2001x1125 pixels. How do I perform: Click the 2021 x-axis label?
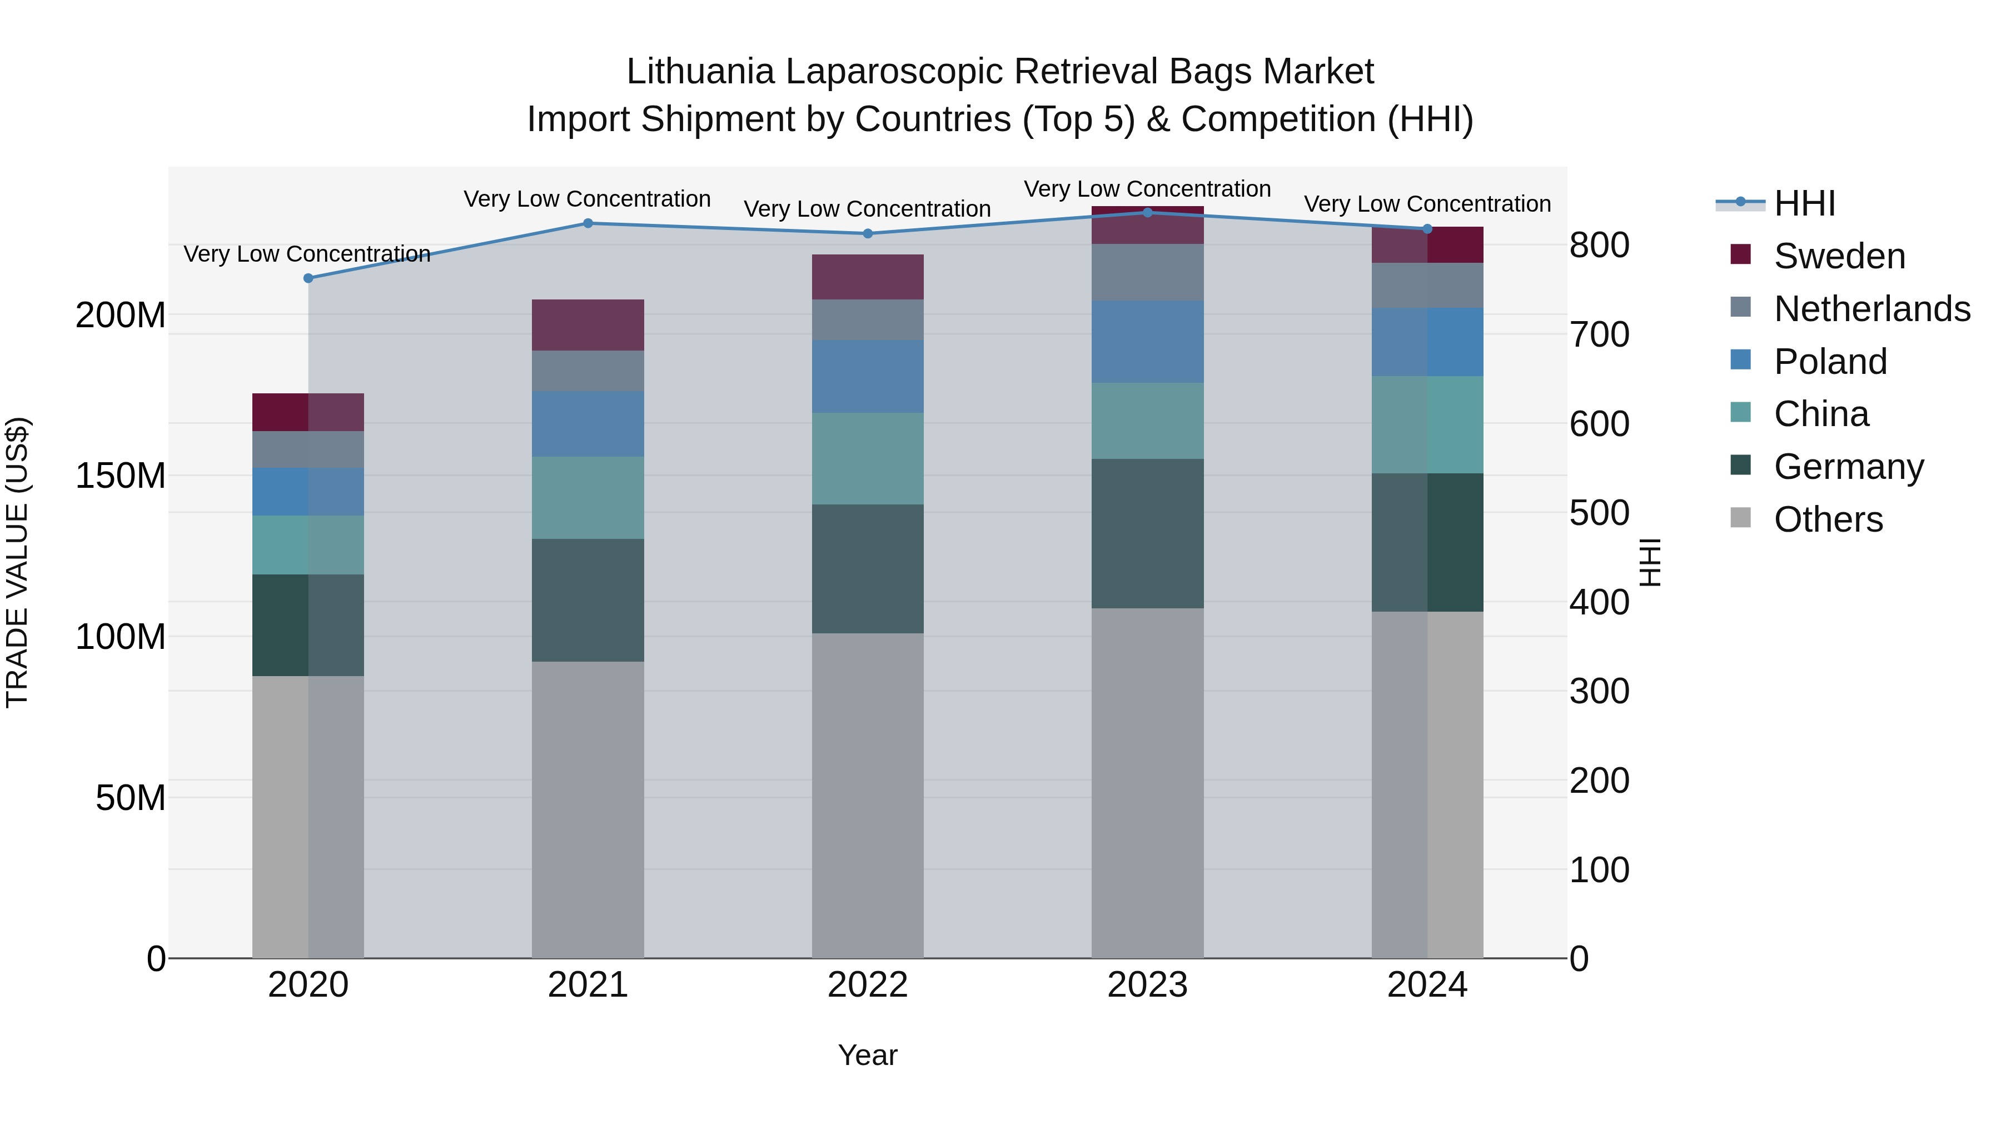click(588, 985)
